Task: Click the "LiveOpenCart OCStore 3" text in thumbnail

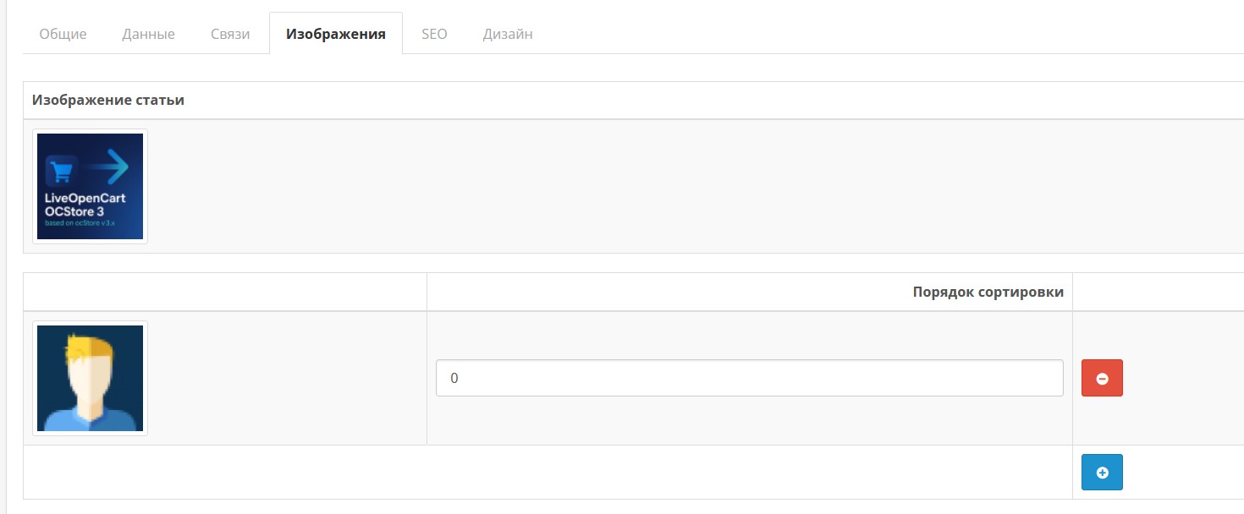Action: 85,204
